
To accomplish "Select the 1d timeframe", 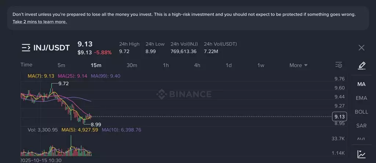I will tap(228, 65).
